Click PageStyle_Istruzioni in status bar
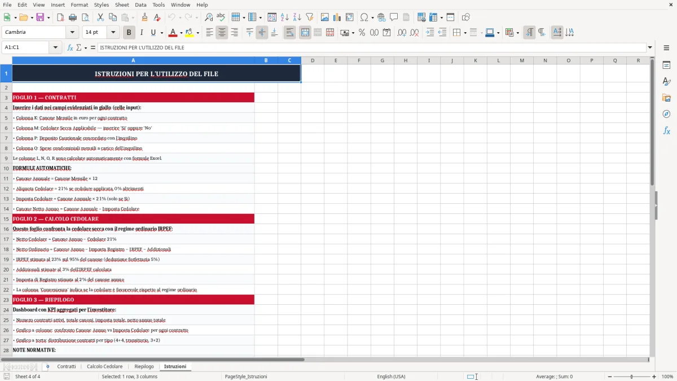Image resolution: width=677 pixels, height=381 pixels. click(x=246, y=376)
